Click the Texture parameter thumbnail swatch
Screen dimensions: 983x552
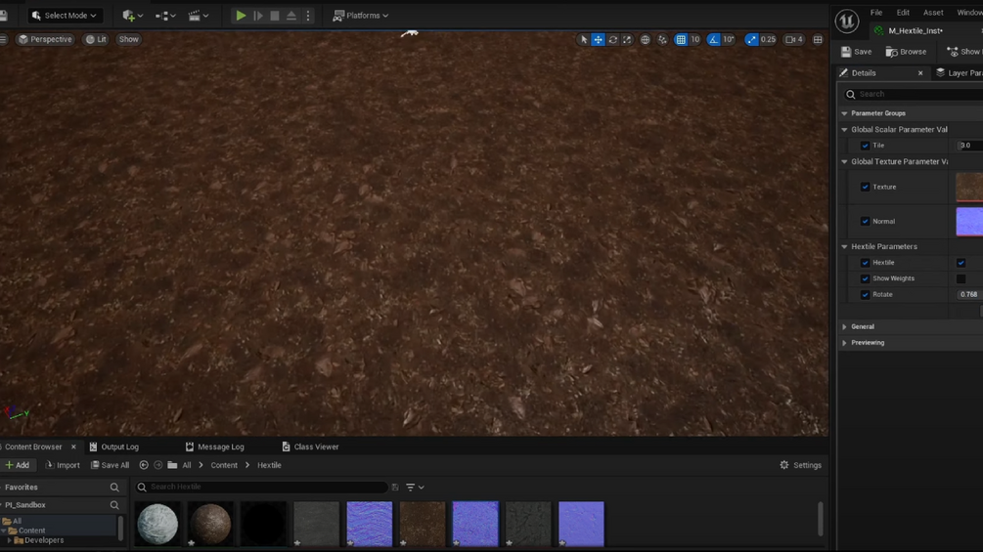(969, 188)
